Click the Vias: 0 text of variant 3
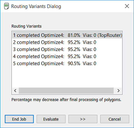Viewport: 134px width, 128px height. [89, 49]
